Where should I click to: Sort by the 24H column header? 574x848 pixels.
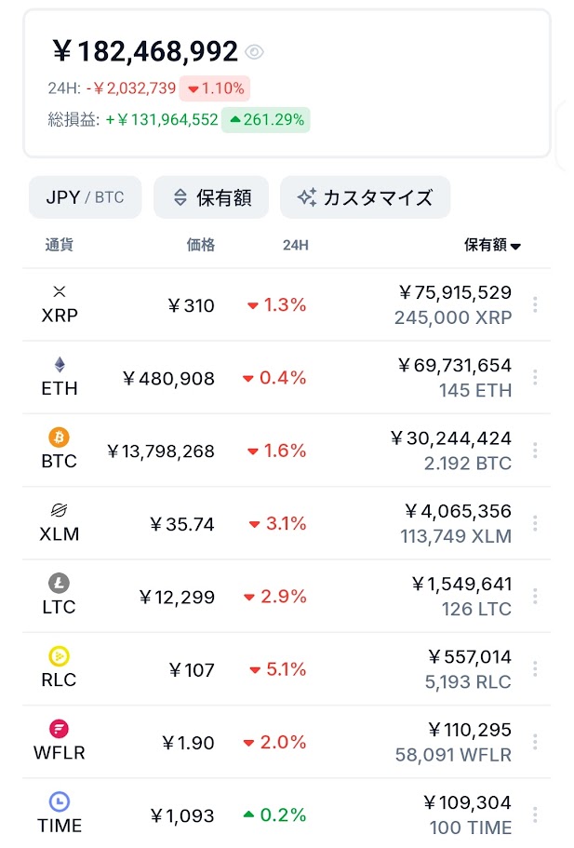(x=296, y=246)
